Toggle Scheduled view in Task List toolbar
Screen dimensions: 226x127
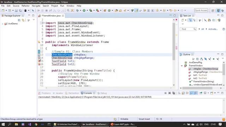click(195, 20)
